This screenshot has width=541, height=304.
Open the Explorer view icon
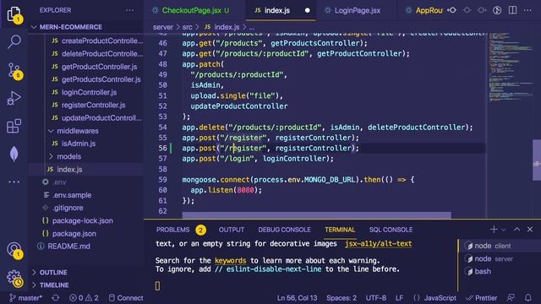click(x=14, y=14)
